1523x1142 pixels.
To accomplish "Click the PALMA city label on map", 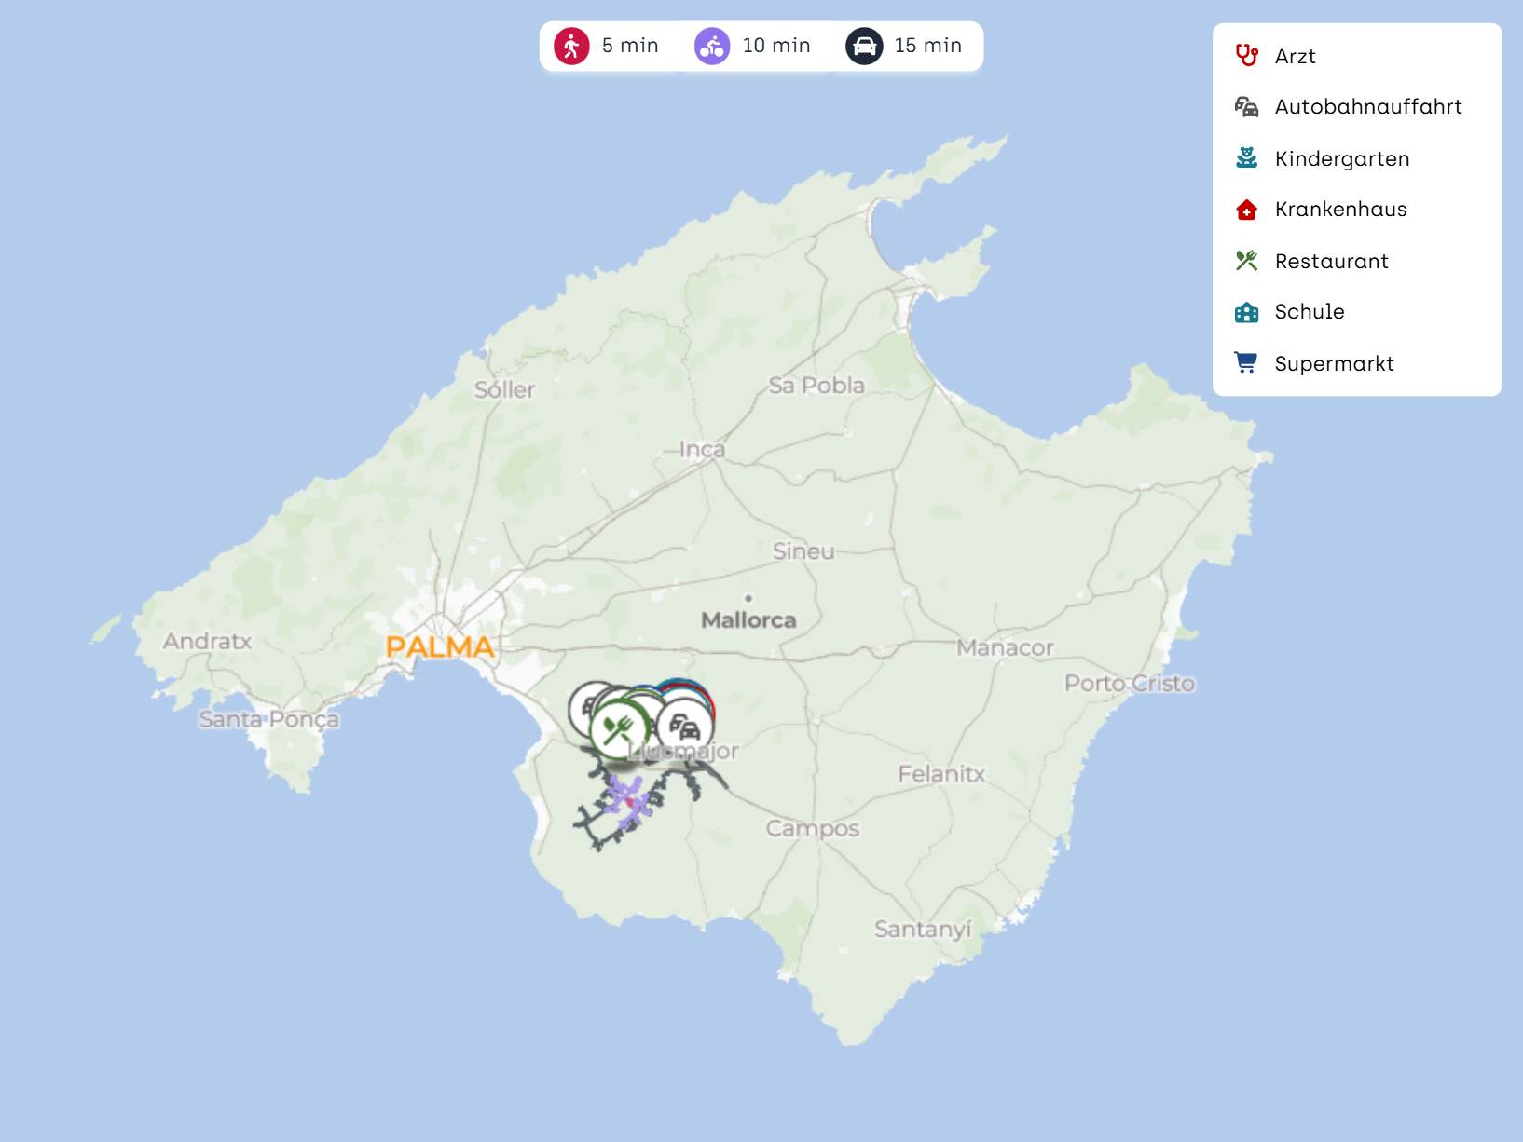I will [440, 646].
